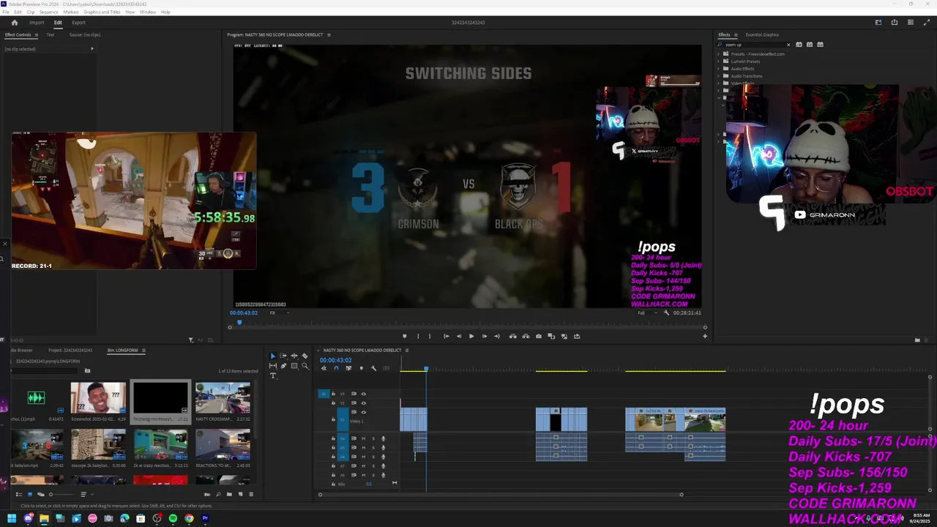937x527 pixels.
Task: Open timeline display settings wrench
Action: (x=373, y=368)
